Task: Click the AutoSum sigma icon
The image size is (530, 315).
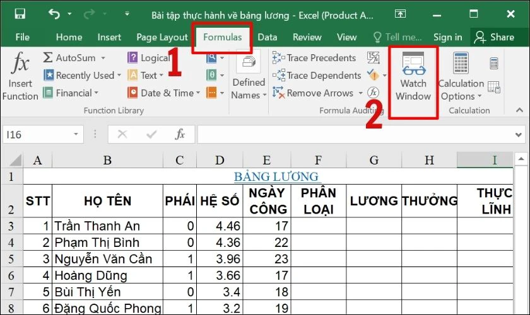Action: [x=48, y=58]
